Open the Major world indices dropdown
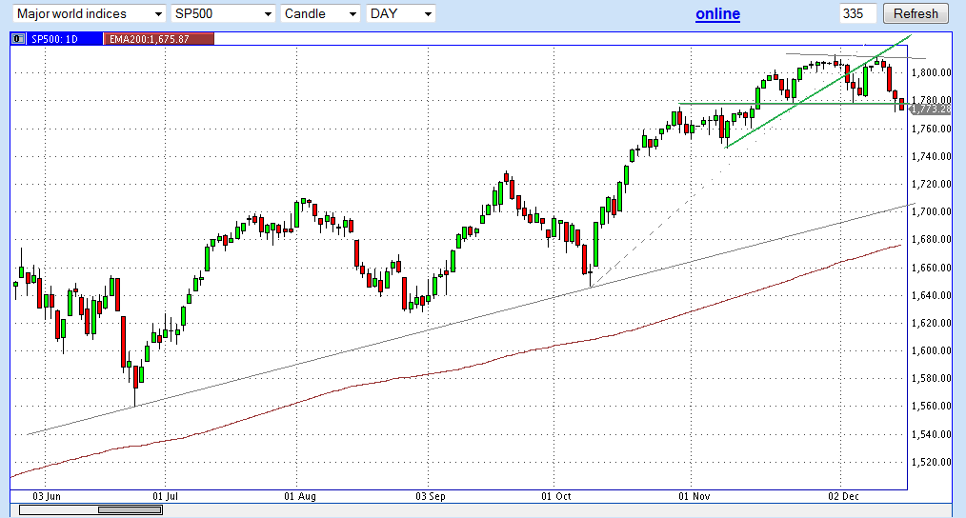966x518 pixels. tap(90, 13)
